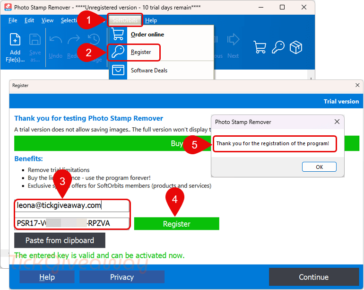Viewport: 364px width, 290px height.
Task: Click the Add File(s) toolbar icon
Action: [x=15, y=40]
